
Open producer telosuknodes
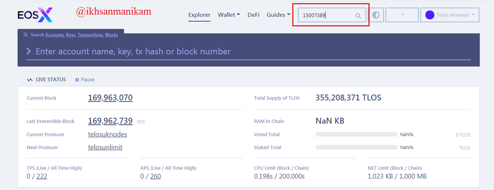[108, 134]
